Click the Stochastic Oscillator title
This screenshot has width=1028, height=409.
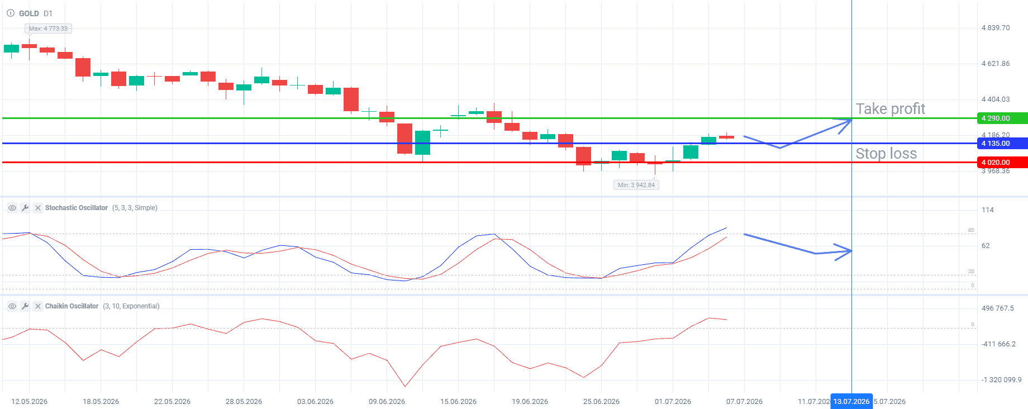(77, 208)
